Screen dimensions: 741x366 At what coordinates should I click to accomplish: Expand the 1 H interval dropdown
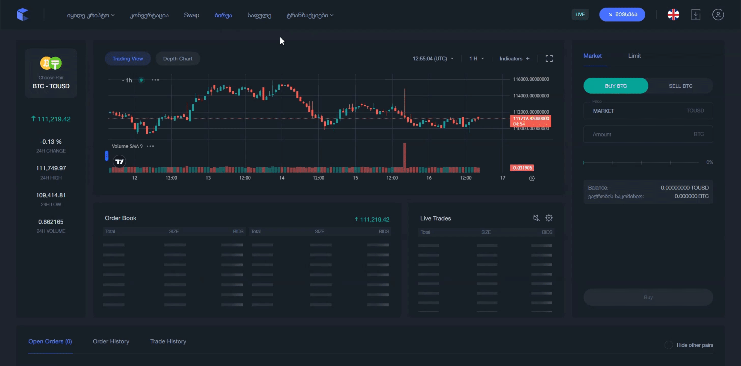(x=476, y=59)
